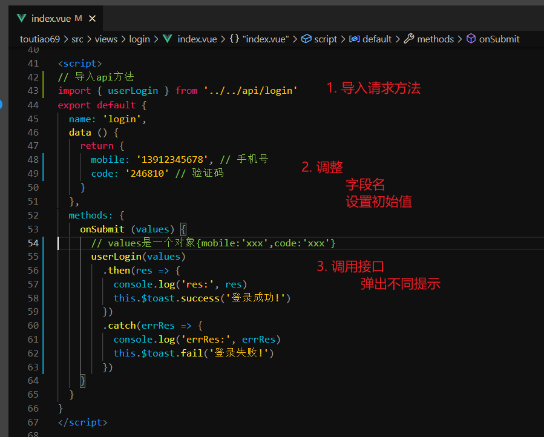544x437 pixels.
Task: Click toutiao69 in the breadcrumb
Action: (40, 39)
